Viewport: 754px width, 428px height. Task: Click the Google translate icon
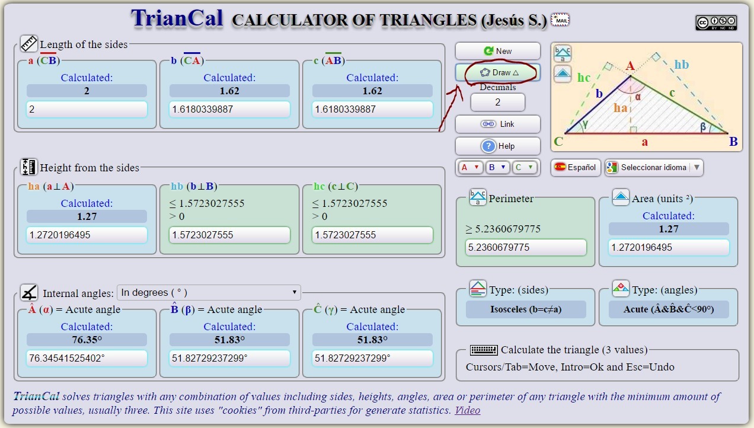pyautogui.click(x=612, y=167)
